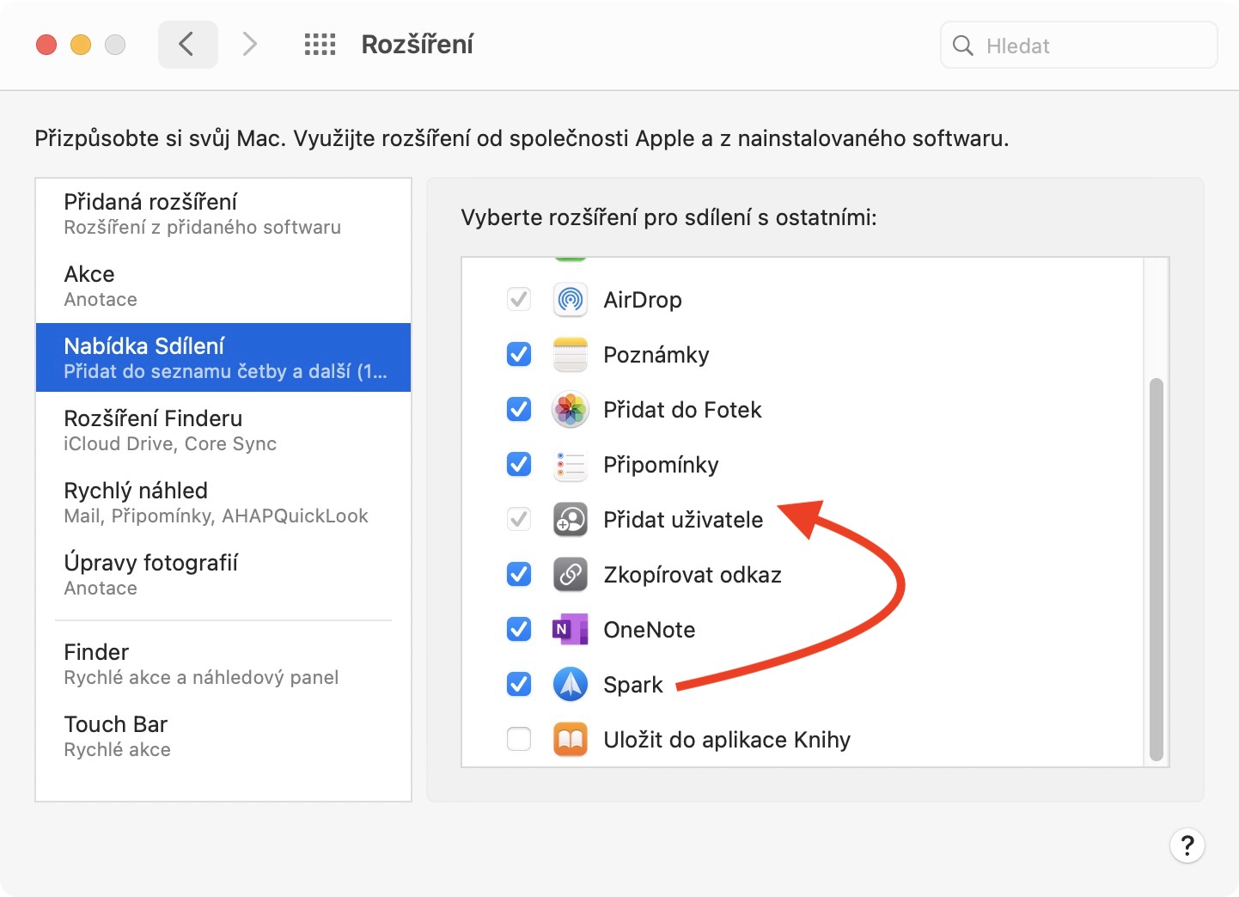Uncheck the Poznámky checkbox
This screenshot has width=1239, height=897.
point(519,355)
